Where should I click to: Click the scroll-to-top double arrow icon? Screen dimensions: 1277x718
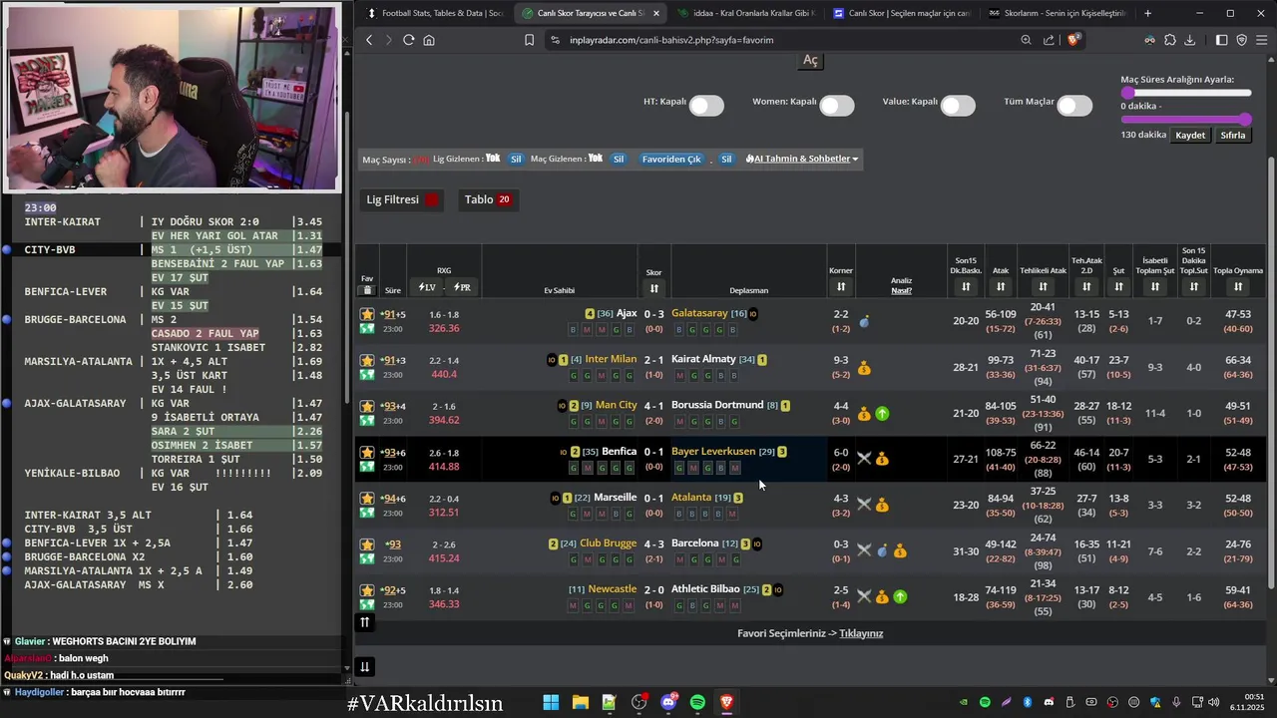(365, 622)
